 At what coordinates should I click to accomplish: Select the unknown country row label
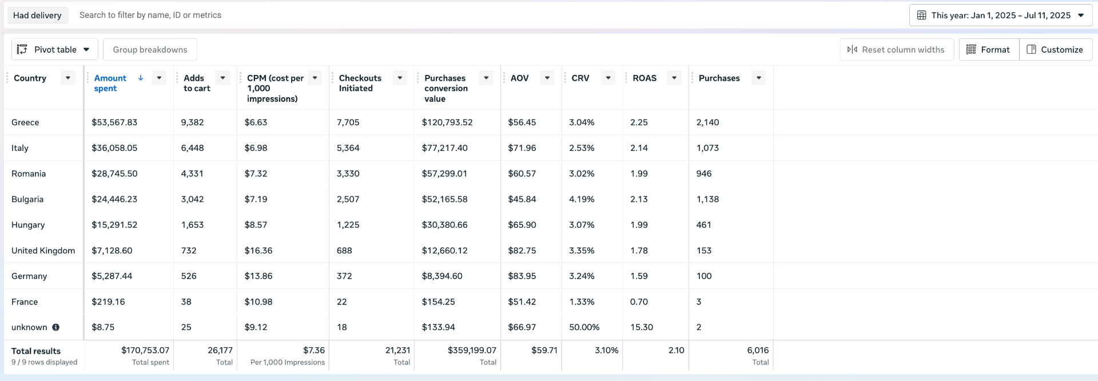pos(29,327)
